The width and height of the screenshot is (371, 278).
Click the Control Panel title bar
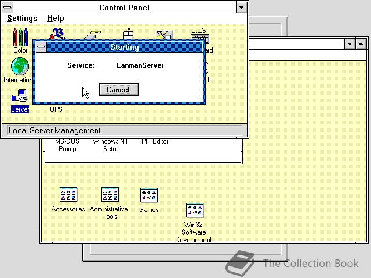(125, 8)
